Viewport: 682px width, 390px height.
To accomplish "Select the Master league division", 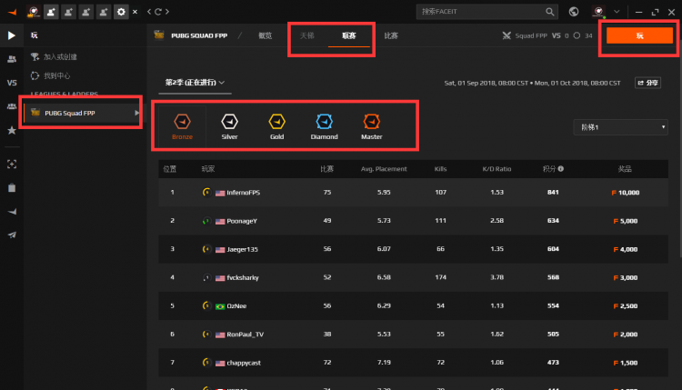I will click(x=371, y=126).
